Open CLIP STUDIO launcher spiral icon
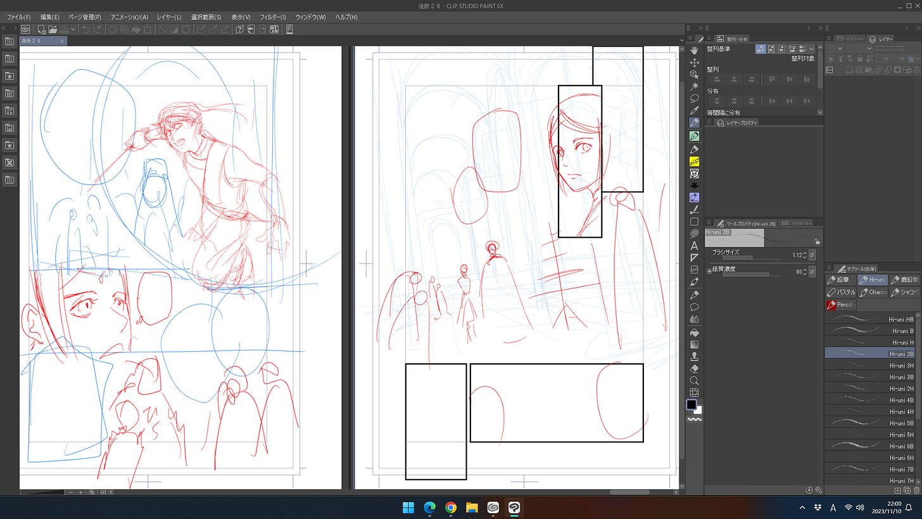The image size is (922, 519). [x=25, y=29]
